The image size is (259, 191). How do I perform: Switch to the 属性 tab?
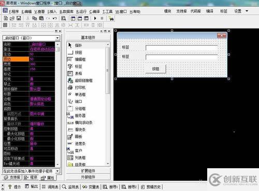[48, 178]
